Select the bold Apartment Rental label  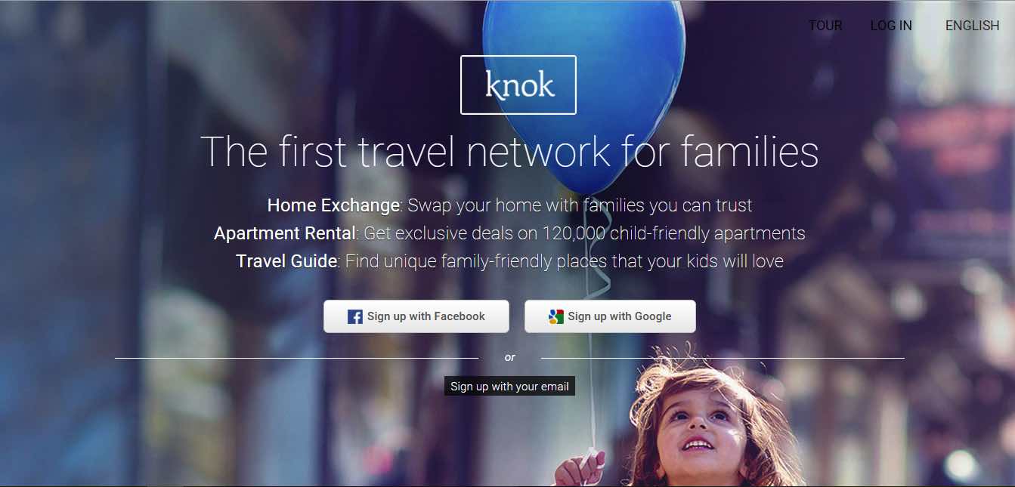pos(285,233)
